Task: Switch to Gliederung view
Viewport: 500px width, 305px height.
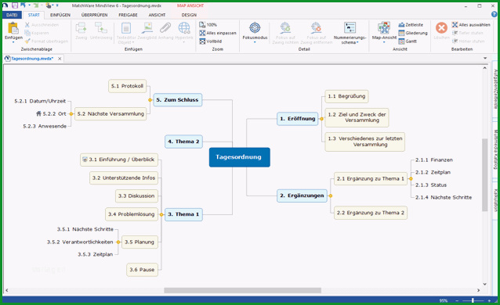Action: click(x=413, y=33)
